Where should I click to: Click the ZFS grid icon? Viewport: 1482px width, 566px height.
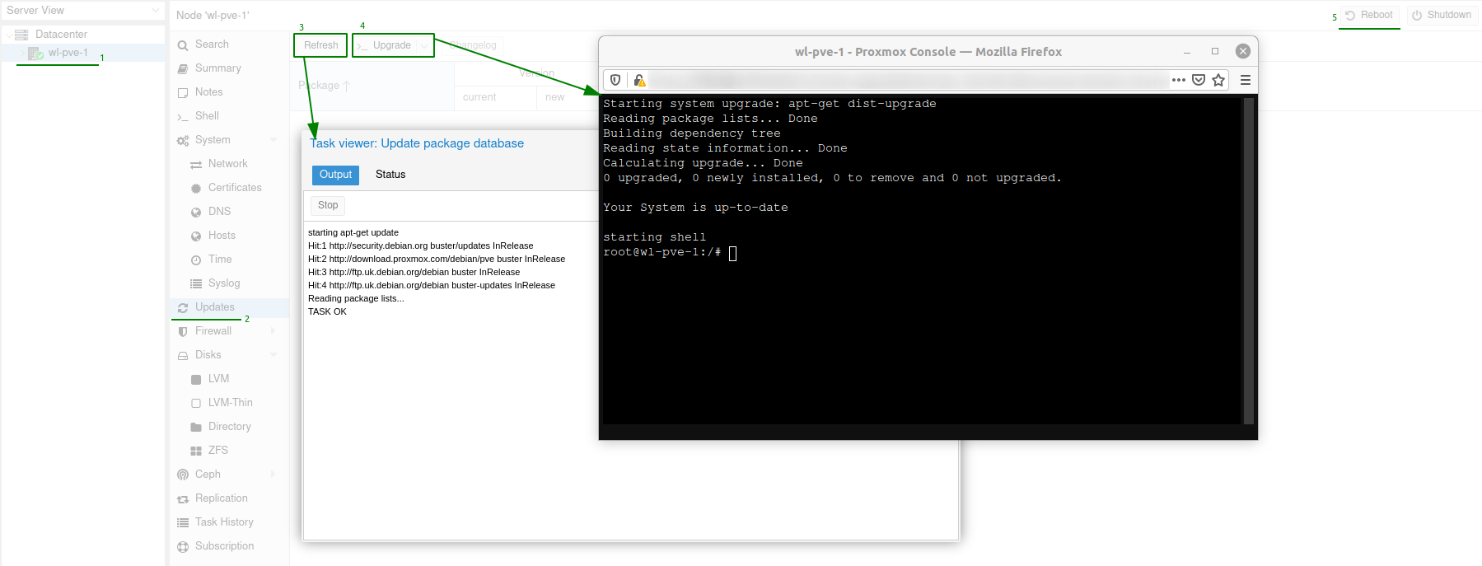point(196,451)
